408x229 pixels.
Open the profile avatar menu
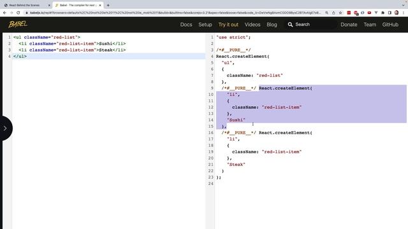(397, 13)
